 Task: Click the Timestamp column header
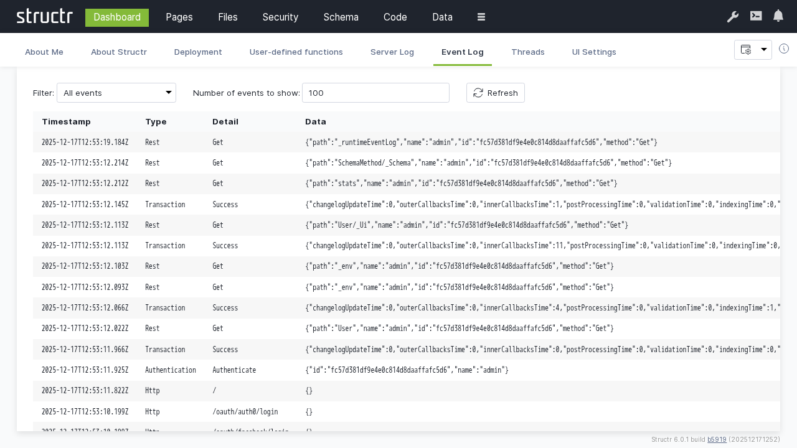pos(66,121)
